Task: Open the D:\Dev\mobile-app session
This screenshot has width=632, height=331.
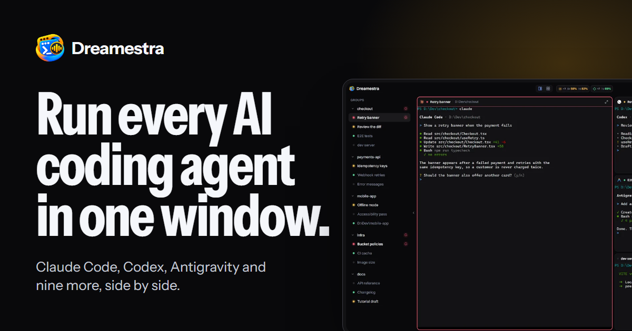Action: [379, 223]
